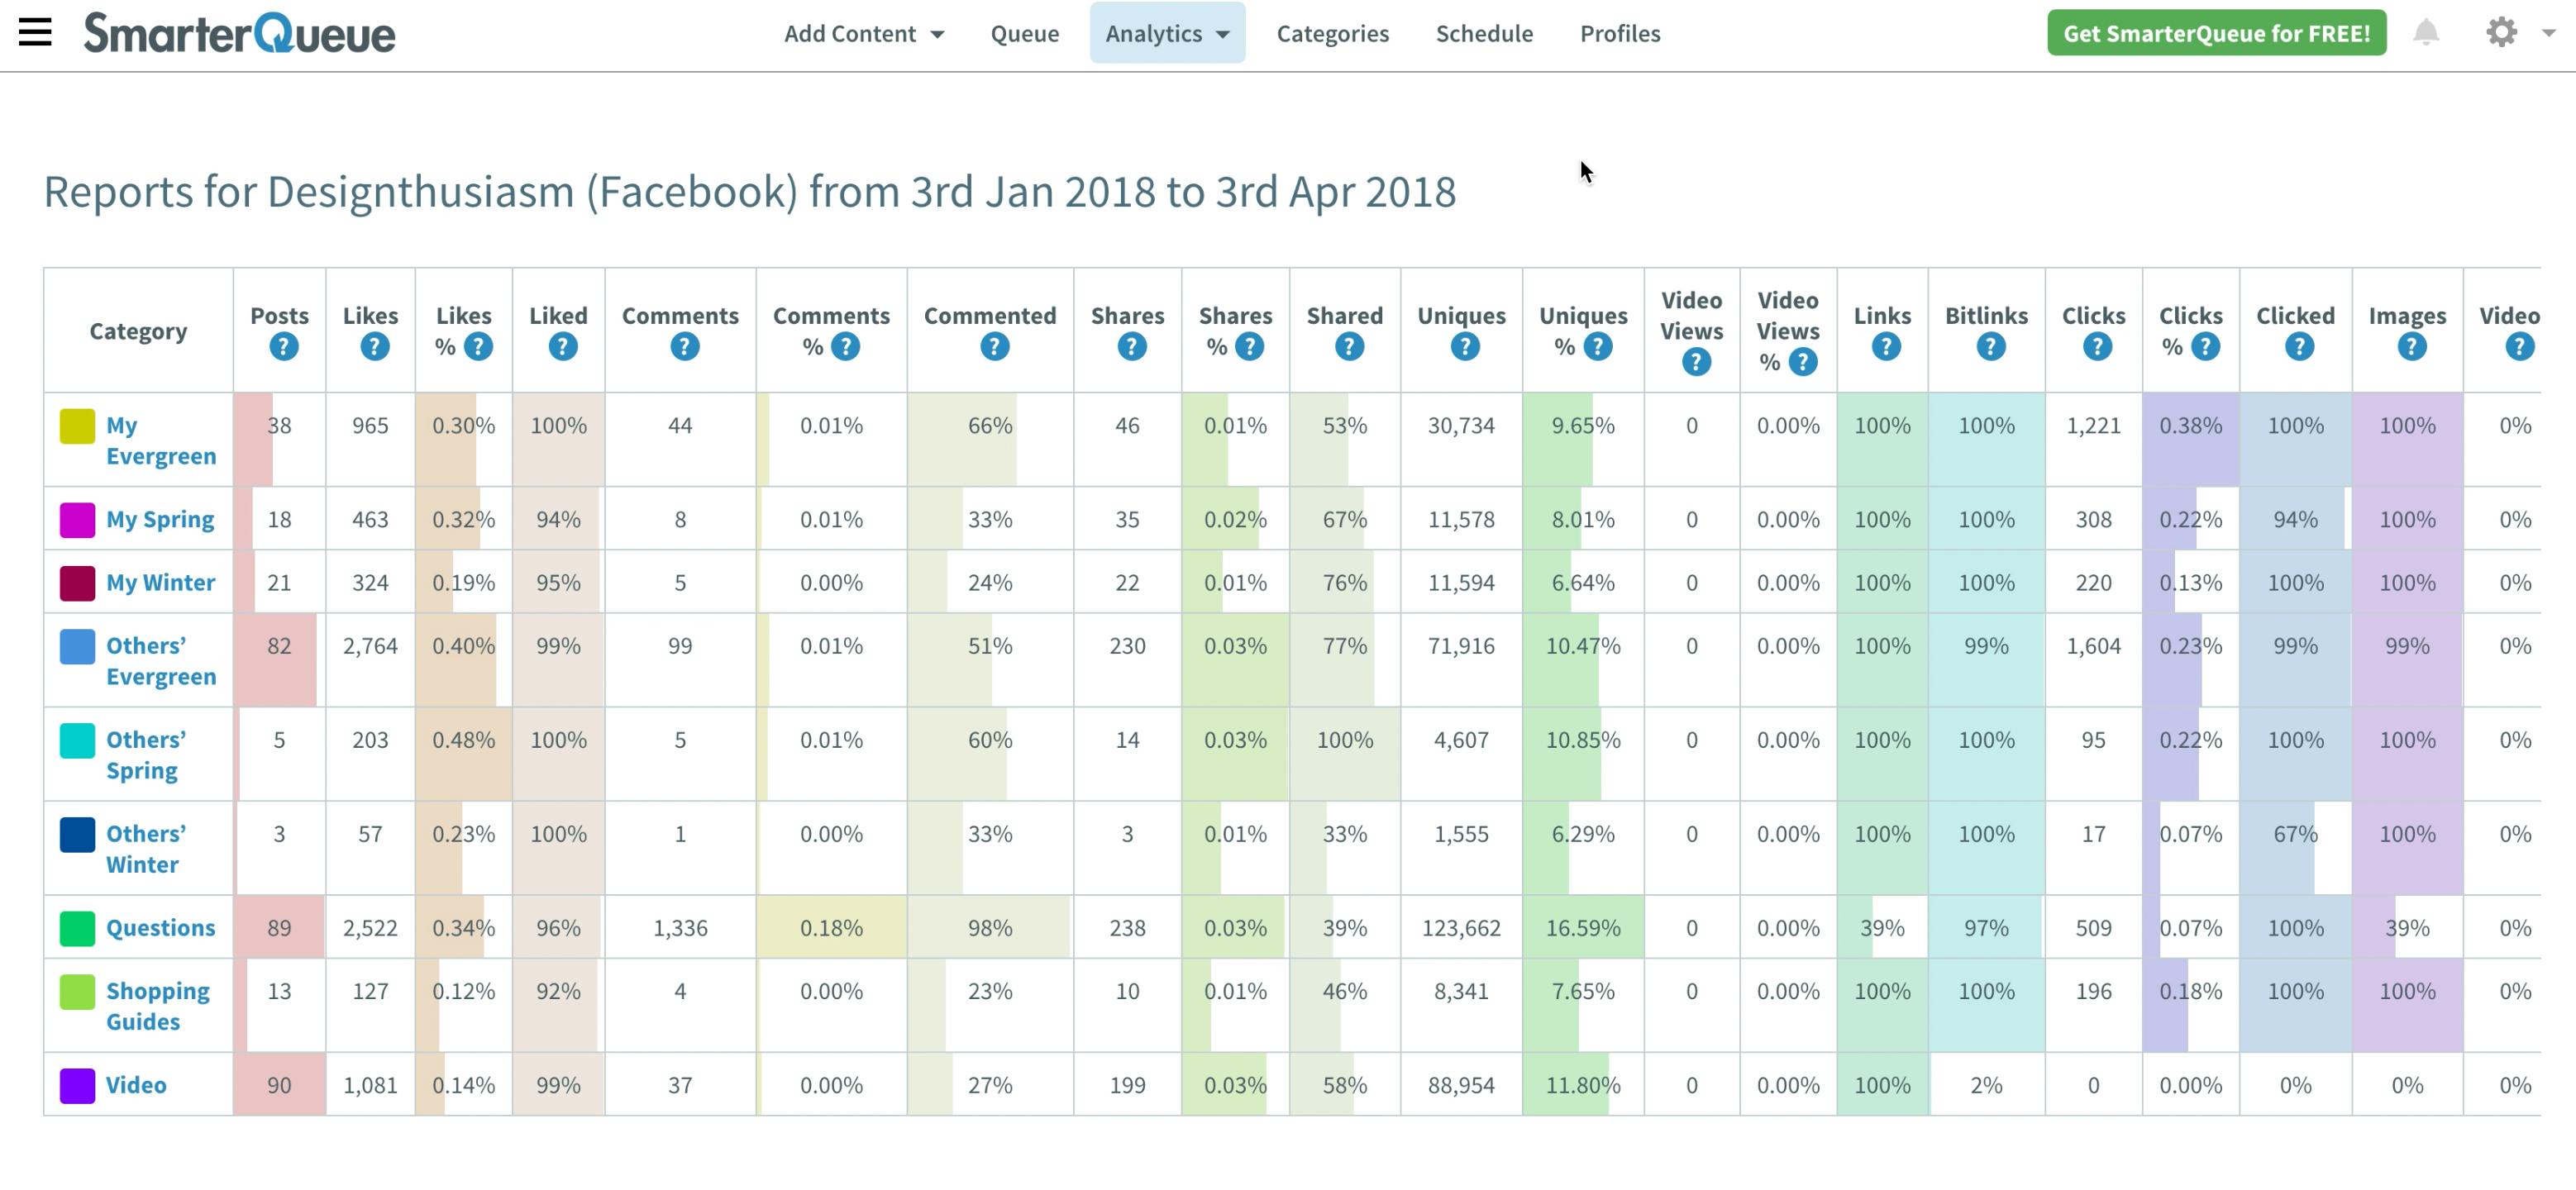The width and height of the screenshot is (2576, 1190).
Task: Click the help icon under Shared column
Action: point(1349,347)
